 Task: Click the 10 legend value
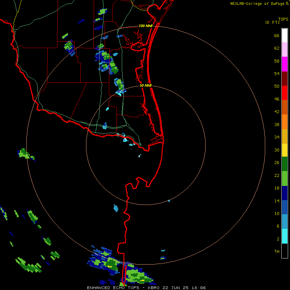(x=277, y=214)
